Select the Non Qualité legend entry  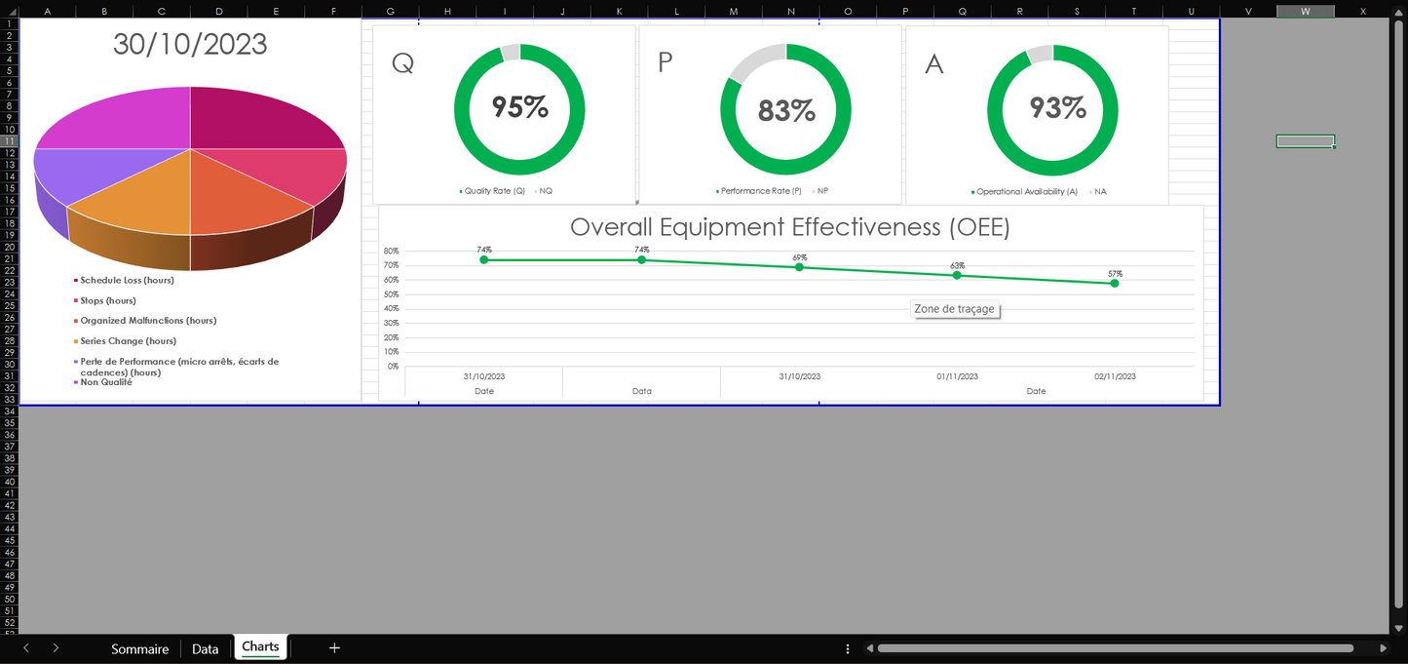105,382
